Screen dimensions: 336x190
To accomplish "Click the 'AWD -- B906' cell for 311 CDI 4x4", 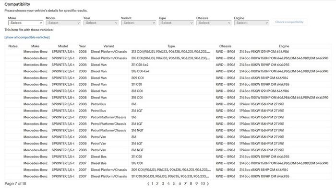I will coord(226,65).
